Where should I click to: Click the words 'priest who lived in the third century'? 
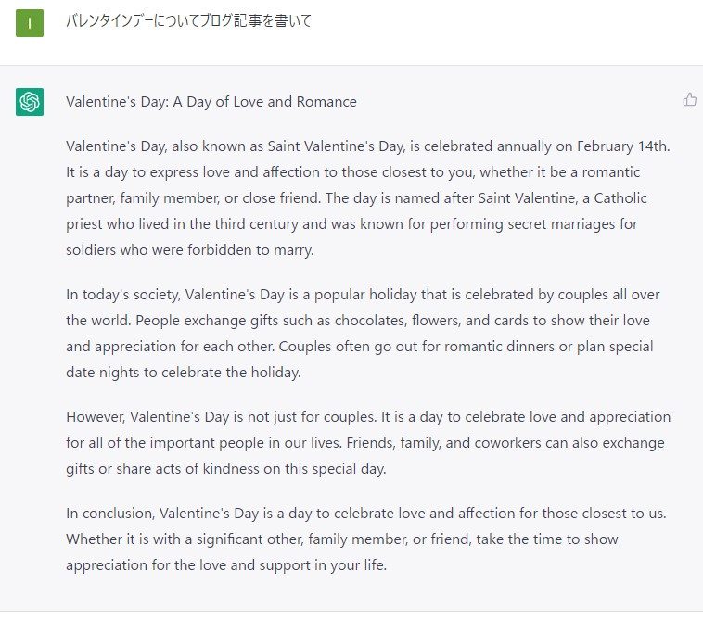pos(182,224)
